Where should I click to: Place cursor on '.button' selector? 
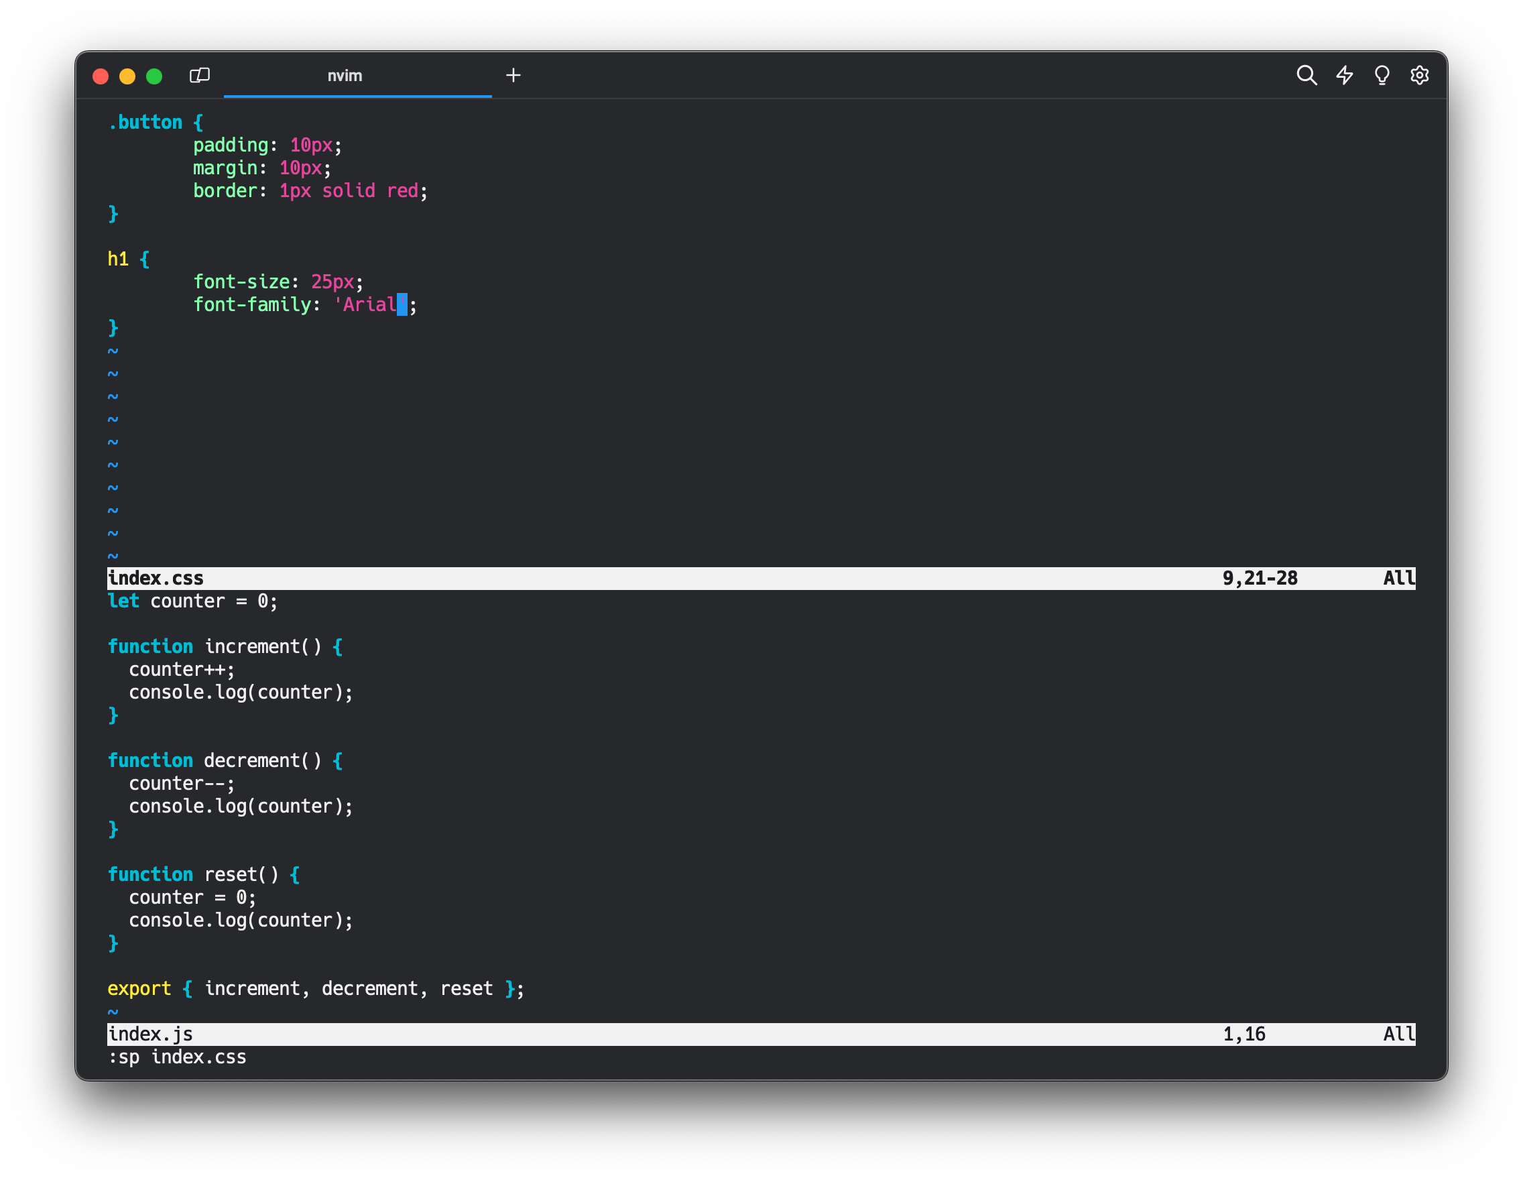(x=145, y=123)
